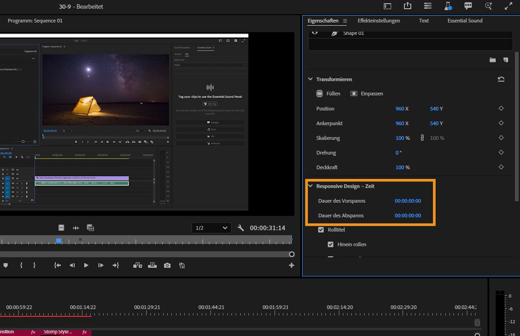This screenshot has width=520, height=336.
Task: Open the 1/2 playback resolution dropdown
Action: (211, 228)
